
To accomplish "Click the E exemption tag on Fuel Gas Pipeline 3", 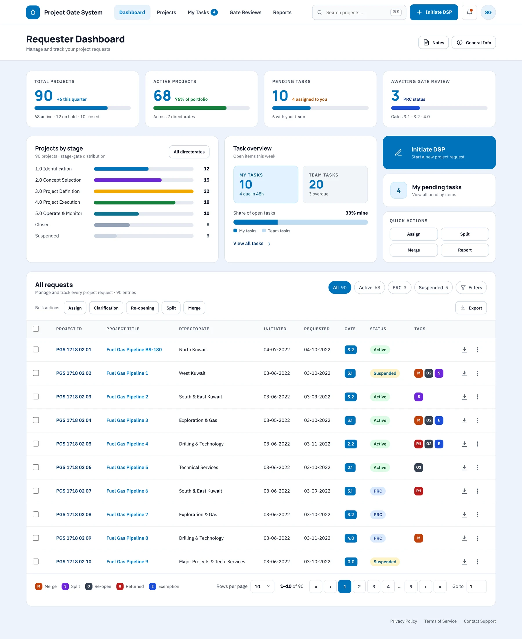I will (x=439, y=420).
